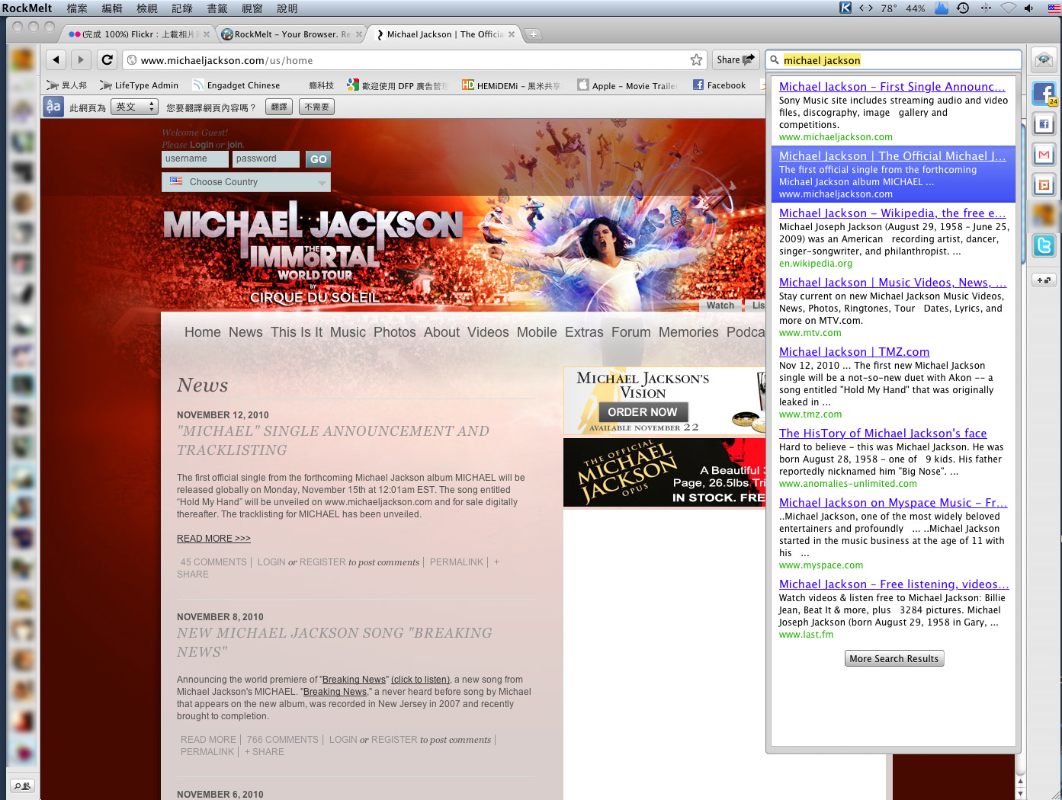Click the browser back arrow button

tap(56, 60)
